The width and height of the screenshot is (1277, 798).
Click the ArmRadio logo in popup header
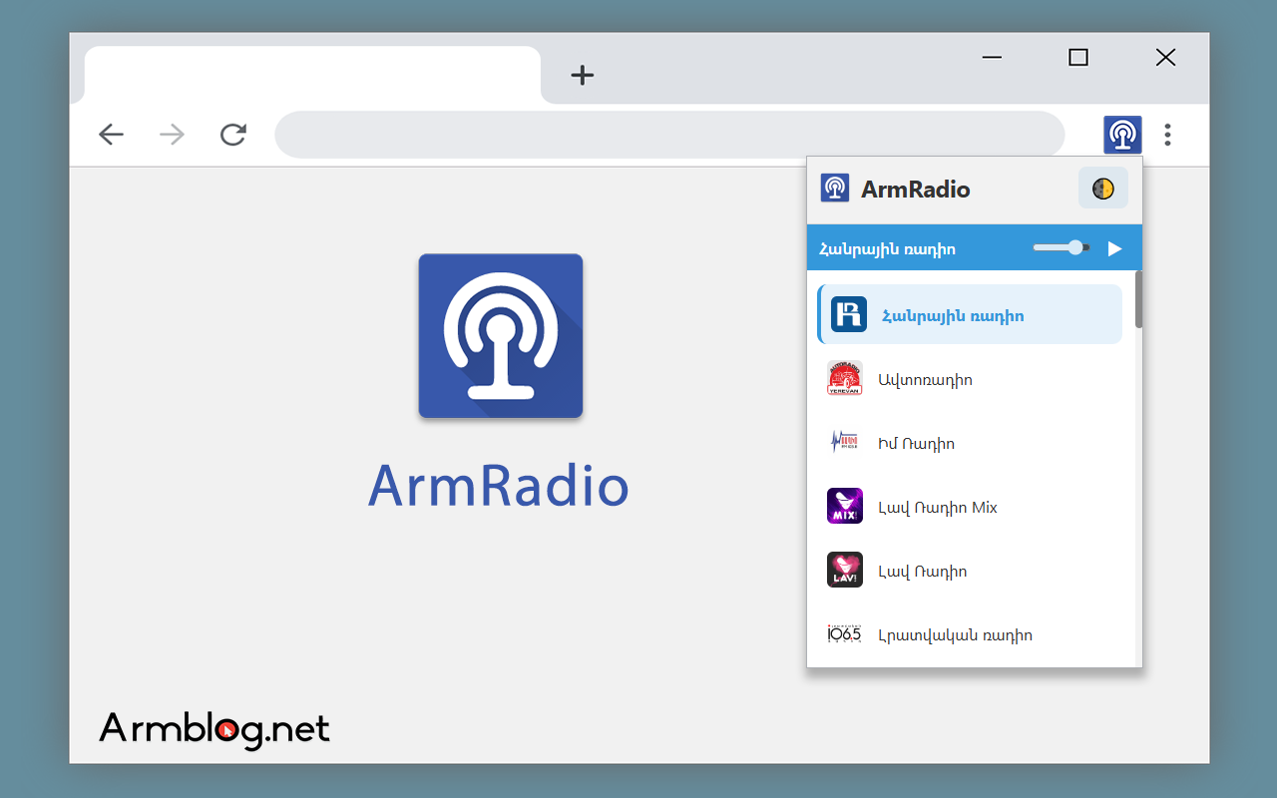point(835,188)
